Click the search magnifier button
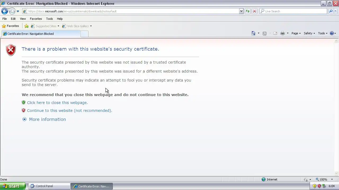 (x=331, y=11)
